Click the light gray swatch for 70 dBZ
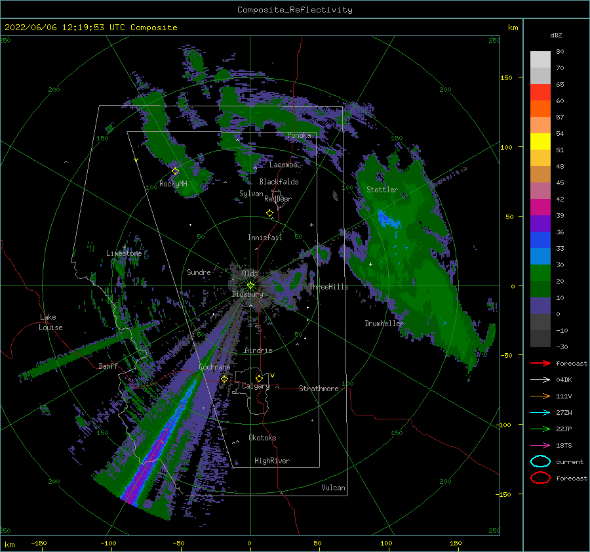Viewport: 590px width, 552px height. coord(540,60)
